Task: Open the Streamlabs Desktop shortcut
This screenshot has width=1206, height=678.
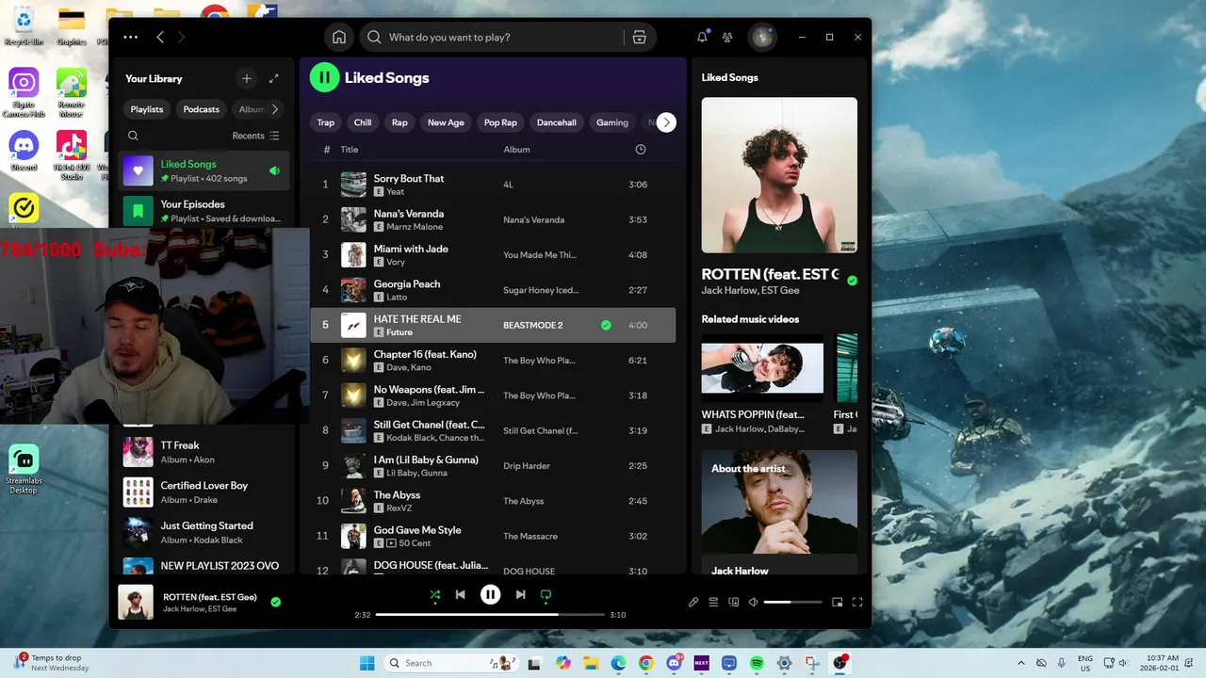Action: click(24, 469)
